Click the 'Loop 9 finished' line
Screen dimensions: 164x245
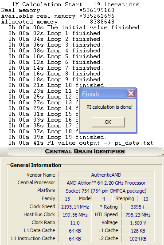click(56, 79)
